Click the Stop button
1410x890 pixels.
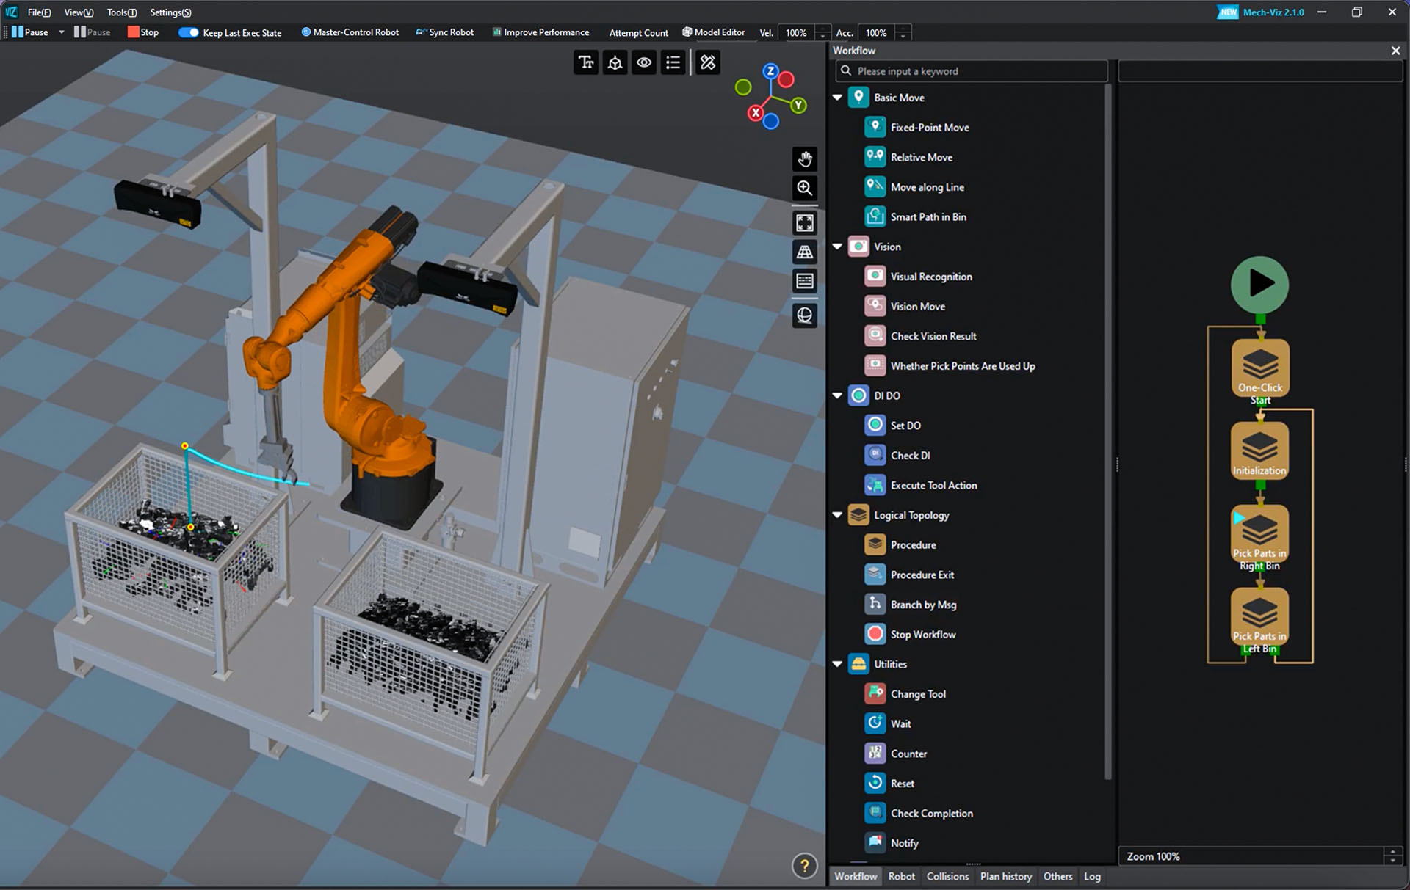click(x=143, y=32)
